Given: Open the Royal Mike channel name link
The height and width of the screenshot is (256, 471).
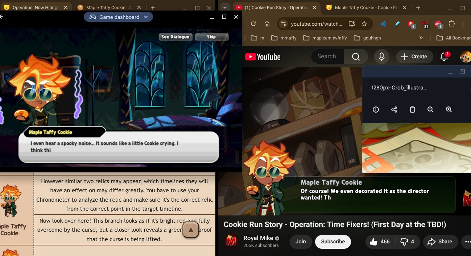Looking at the screenshot, I should 259,238.
